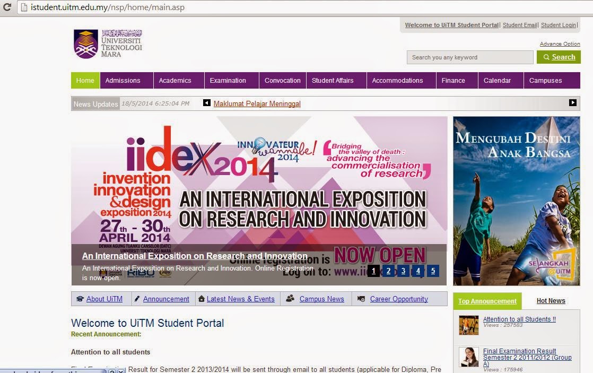Open the Student Affairs menu
Viewport: 593px width, 373px height.
point(336,81)
